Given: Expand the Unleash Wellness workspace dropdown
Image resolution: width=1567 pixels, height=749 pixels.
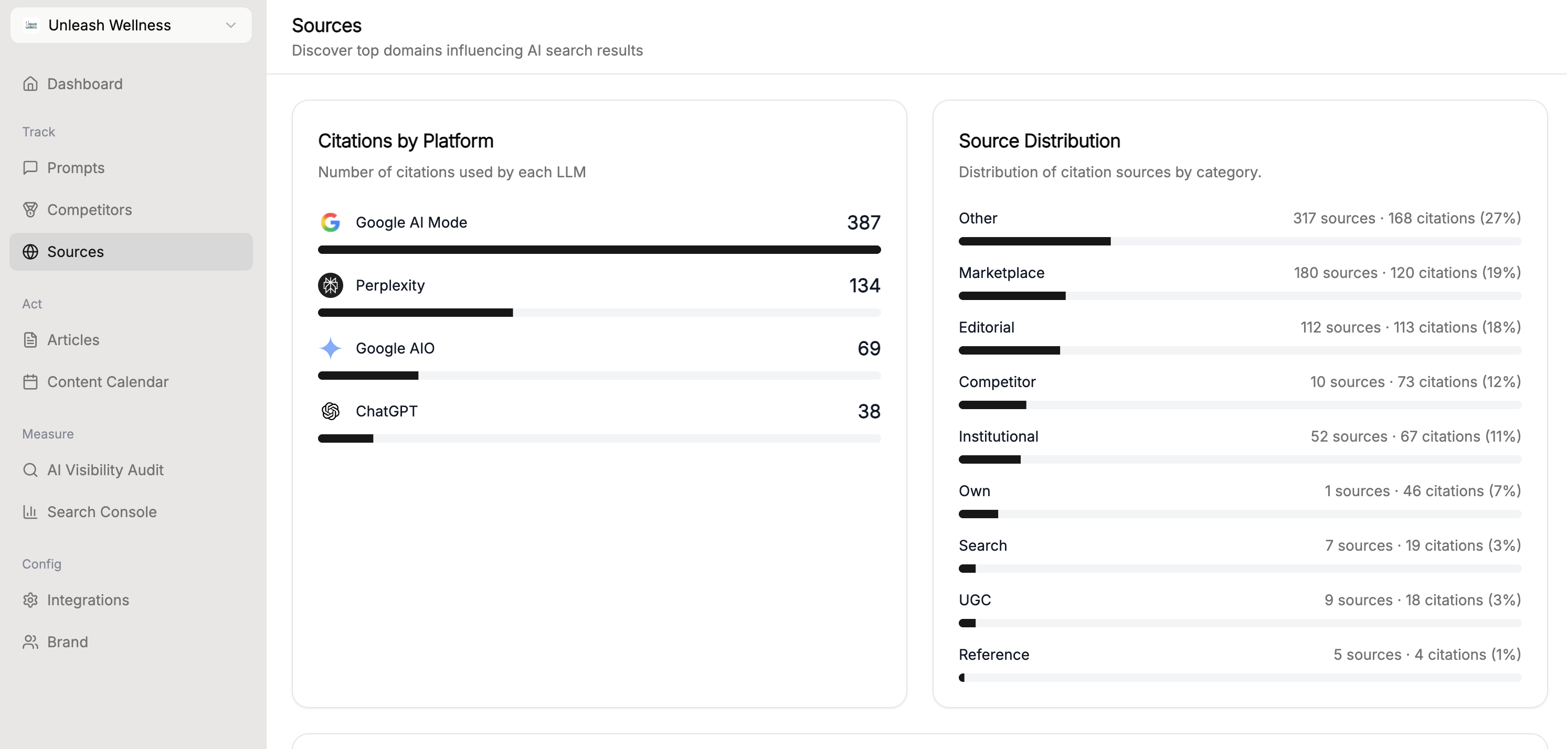Looking at the screenshot, I should pos(131,25).
